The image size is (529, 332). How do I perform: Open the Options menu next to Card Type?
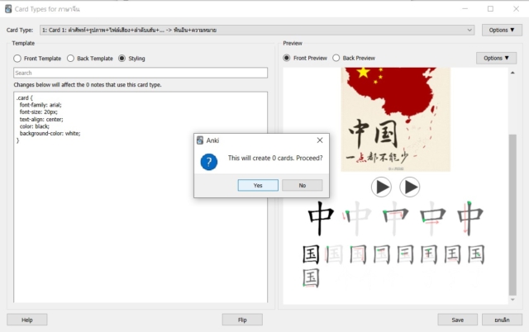[502, 30]
